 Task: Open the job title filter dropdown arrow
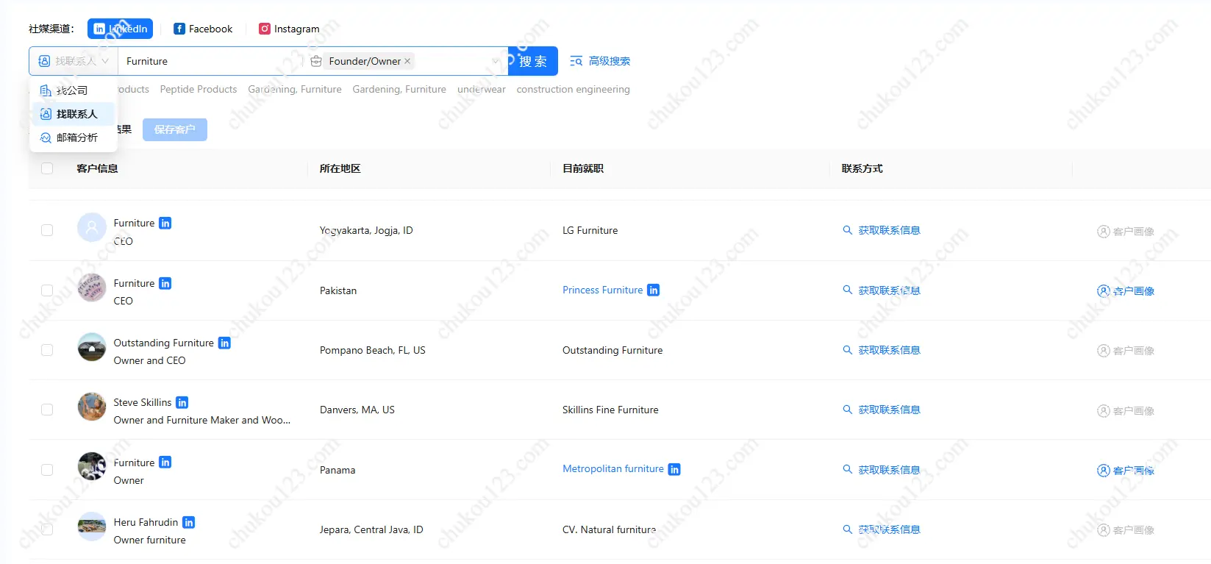tap(496, 61)
